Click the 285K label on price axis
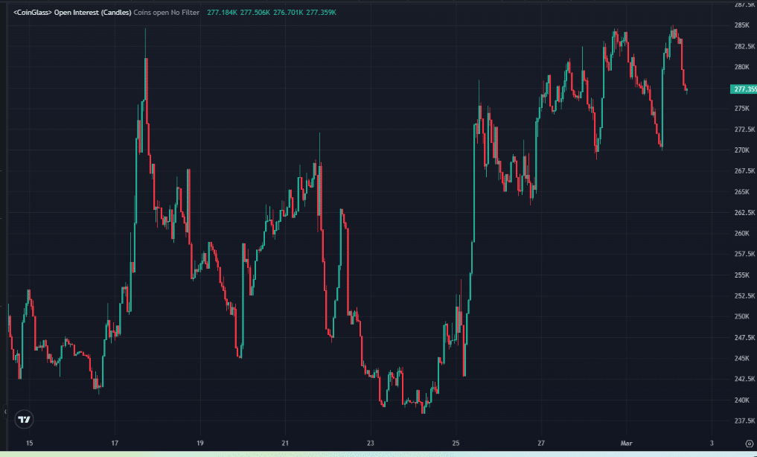Viewport: 757px width, 457px height. click(x=741, y=25)
